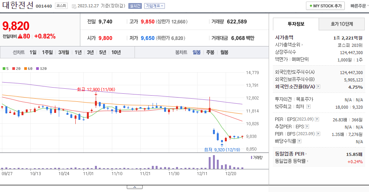Select the 월봉 candlestick chart

click(224, 52)
